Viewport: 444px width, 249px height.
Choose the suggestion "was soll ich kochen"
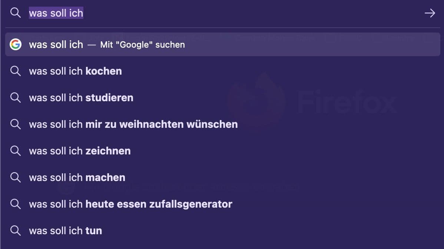pyautogui.click(x=75, y=71)
